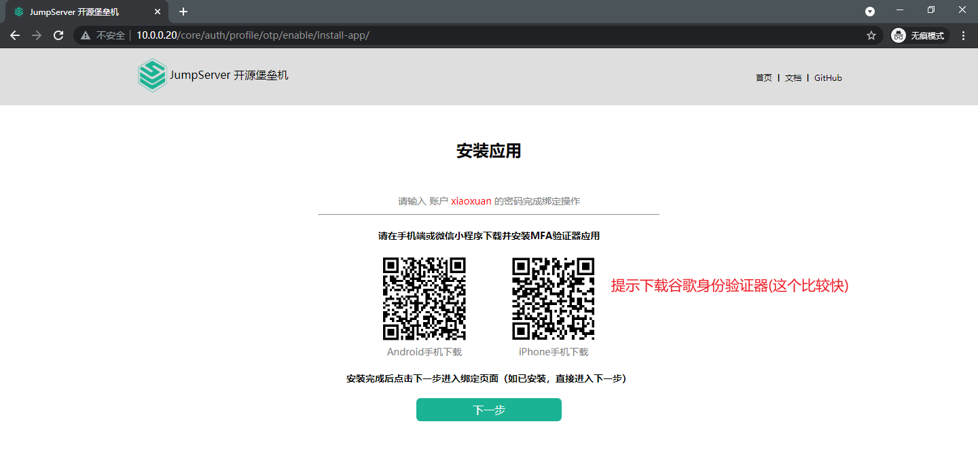This screenshot has width=978, height=462.
Task: Close the JumpServer browser tab
Action: click(157, 12)
